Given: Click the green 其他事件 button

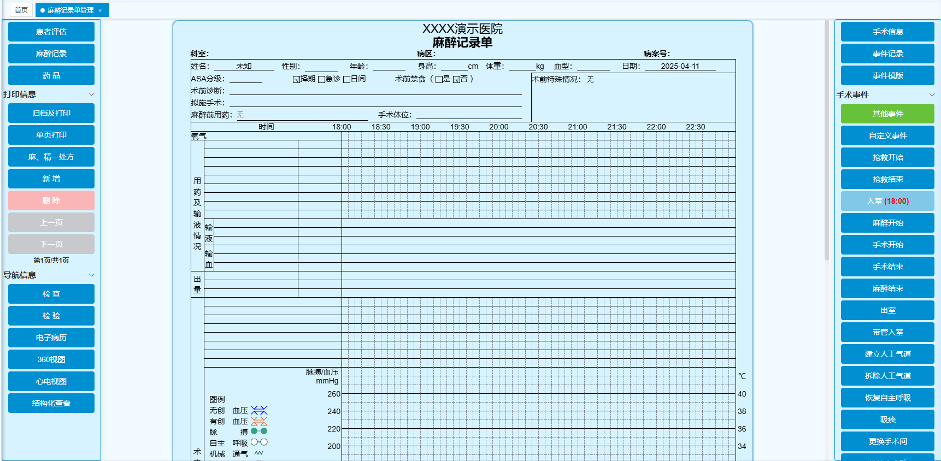Looking at the screenshot, I should (887, 114).
